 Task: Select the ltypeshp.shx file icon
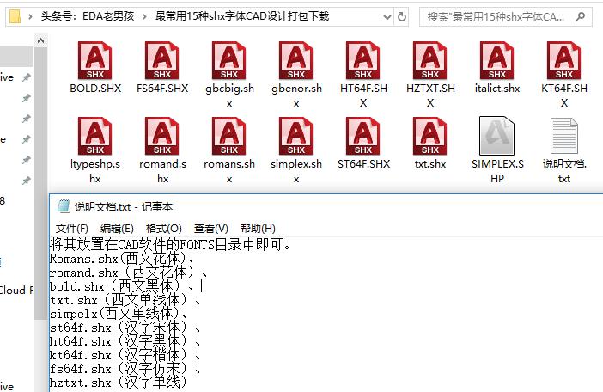tap(95, 136)
